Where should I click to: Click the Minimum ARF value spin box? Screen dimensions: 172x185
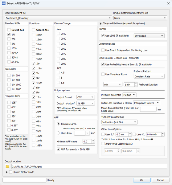coord(89,141)
